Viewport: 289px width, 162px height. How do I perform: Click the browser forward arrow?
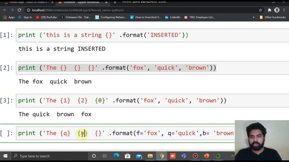(x=12, y=10)
